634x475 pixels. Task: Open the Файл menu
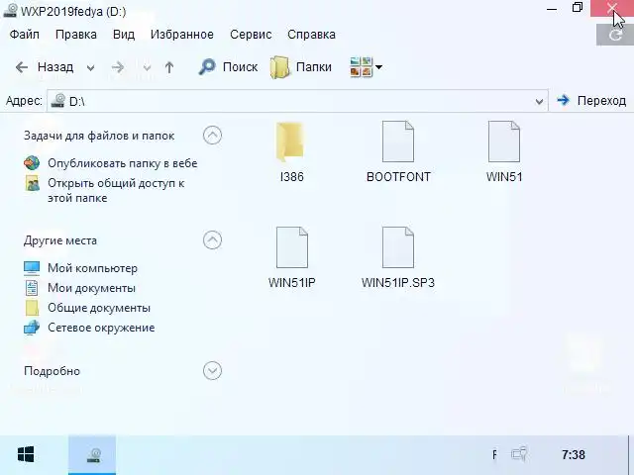(24, 35)
